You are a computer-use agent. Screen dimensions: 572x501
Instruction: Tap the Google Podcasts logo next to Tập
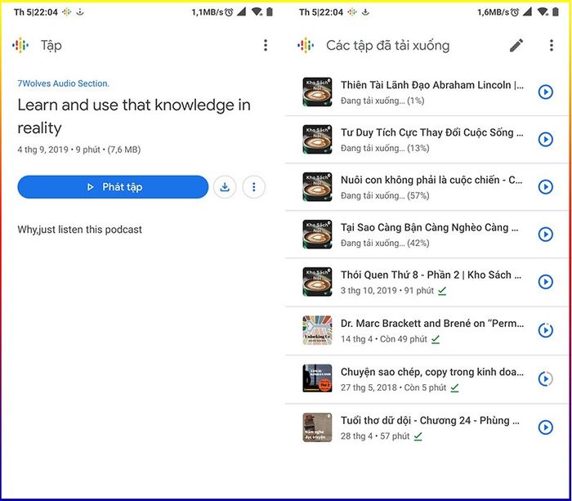(x=20, y=46)
